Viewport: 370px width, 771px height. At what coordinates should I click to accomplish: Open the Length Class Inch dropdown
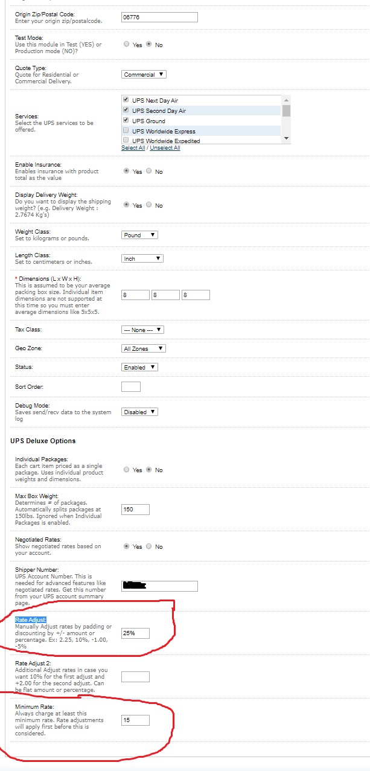point(142,258)
